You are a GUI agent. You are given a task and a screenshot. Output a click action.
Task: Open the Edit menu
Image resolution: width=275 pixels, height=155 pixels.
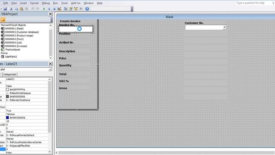coord(6,3)
